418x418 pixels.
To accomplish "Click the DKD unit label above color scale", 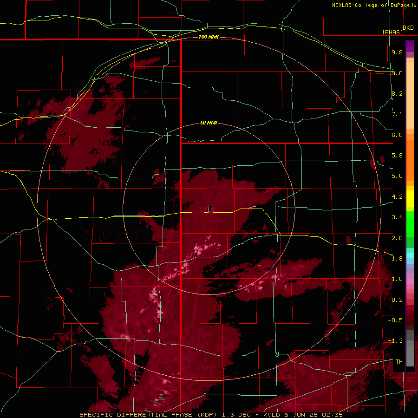I will click(x=408, y=28).
